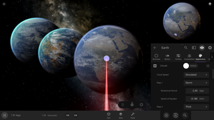This screenshot has width=214, height=120.
Task: Click the Rotational Period value field
Action: point(197,91)
